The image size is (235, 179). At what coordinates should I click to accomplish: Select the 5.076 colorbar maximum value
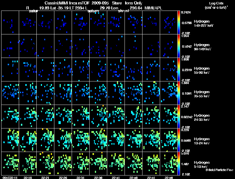[185, 153]
